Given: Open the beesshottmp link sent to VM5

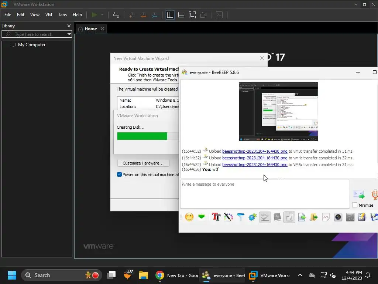Looking at the screenshot, I should point(255,165).
